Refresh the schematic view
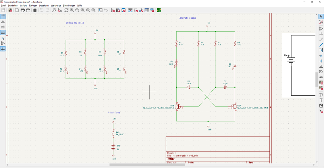Image resolution: width=324 pixels, height=168 pixels. [x=66, y=10]
